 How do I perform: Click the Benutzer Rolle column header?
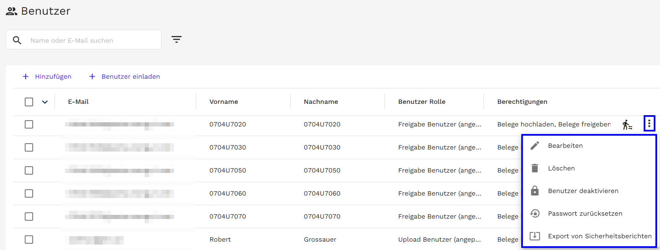(422, 102)
